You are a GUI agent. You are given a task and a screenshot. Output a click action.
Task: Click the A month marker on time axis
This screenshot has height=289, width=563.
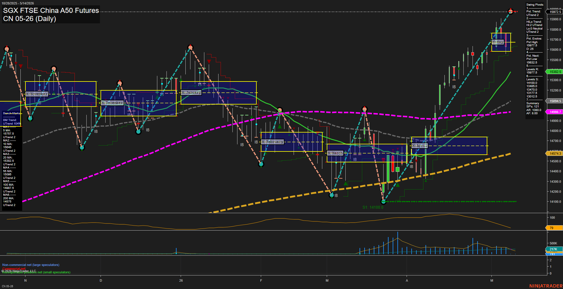(407, 280)
